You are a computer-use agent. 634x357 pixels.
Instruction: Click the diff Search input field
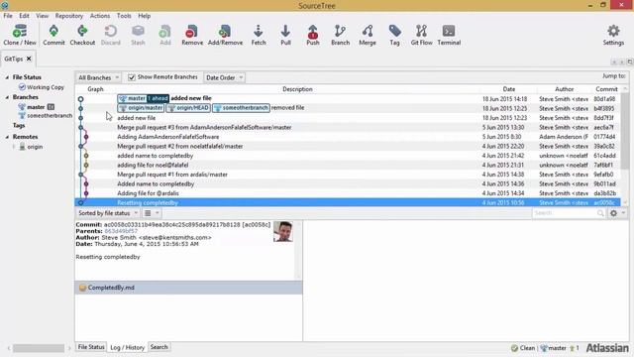[x=565, y=213]
